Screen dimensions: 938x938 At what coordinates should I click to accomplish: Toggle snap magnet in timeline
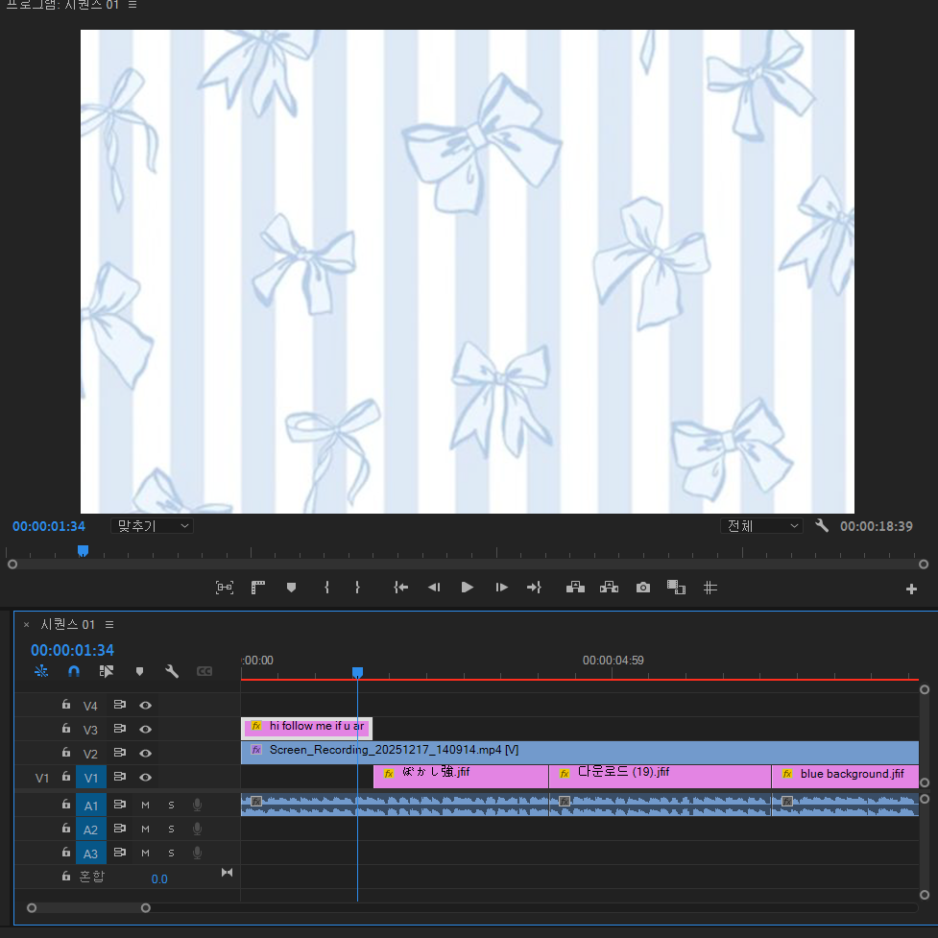coord(74,672)
